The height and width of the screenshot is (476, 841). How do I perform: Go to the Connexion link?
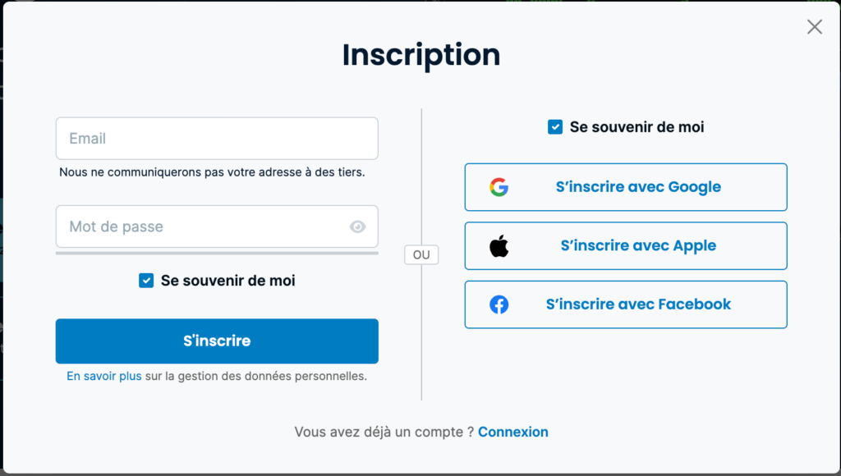pos(513,432)
